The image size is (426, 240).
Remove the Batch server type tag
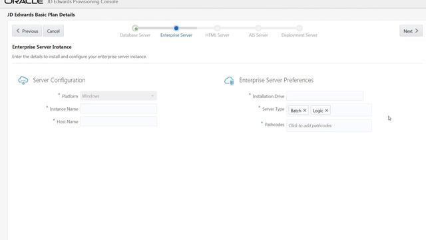click(x=305, y=111)
